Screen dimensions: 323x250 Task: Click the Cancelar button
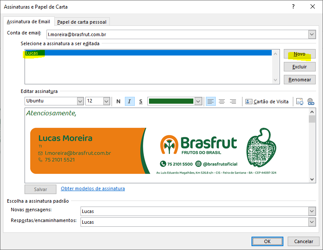tap(304, 241)
